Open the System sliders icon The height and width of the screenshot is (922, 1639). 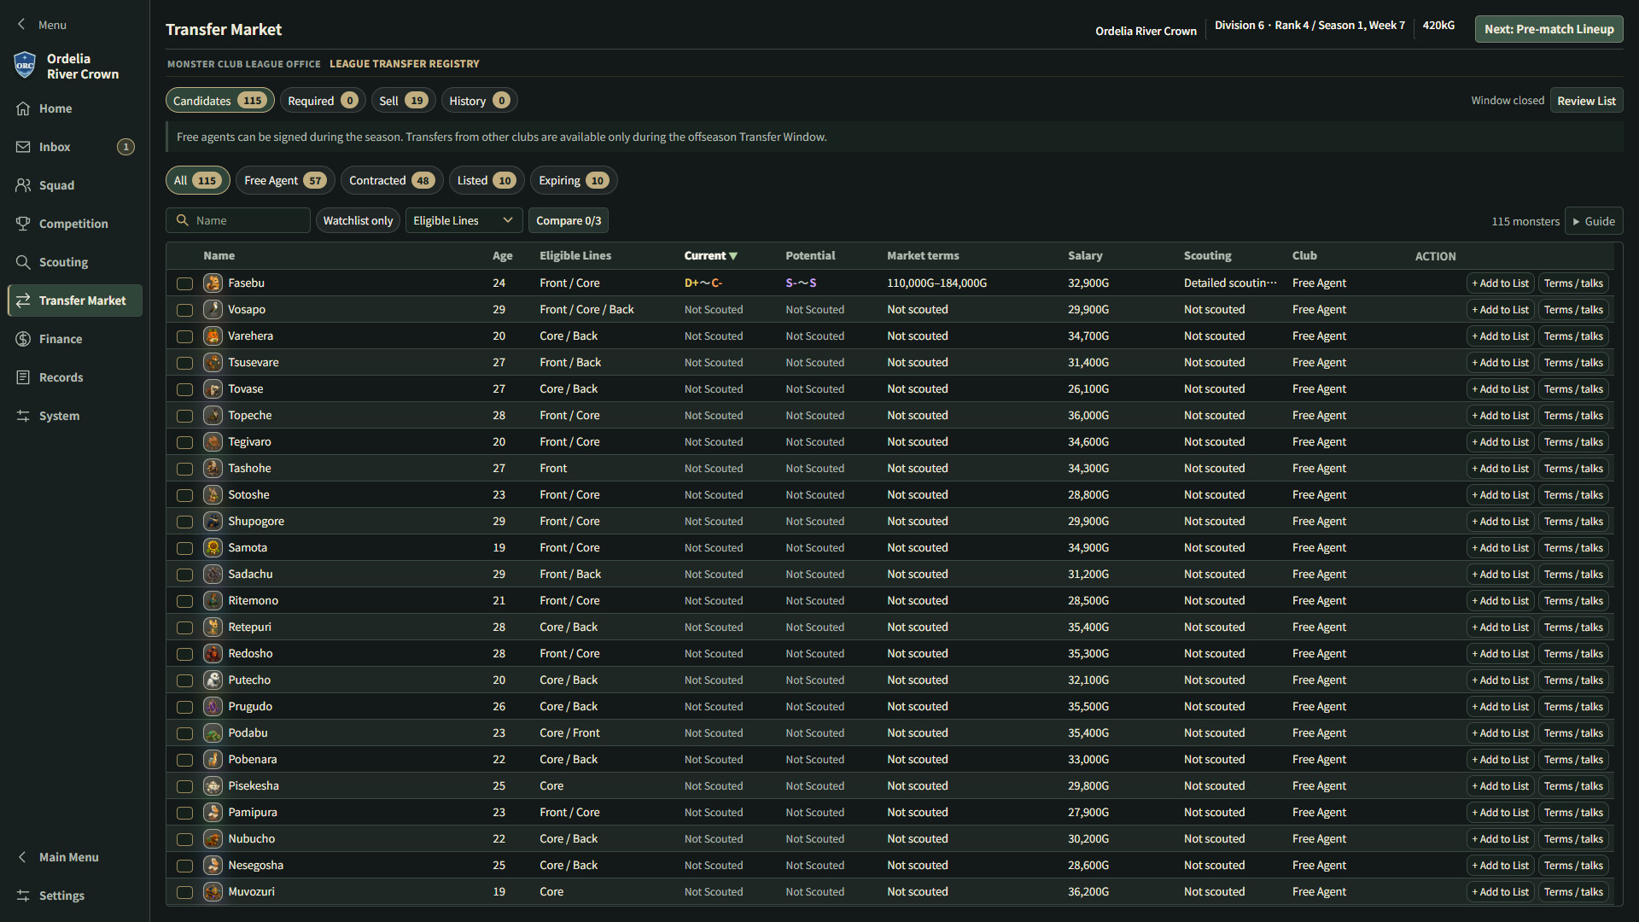point(23,416)
